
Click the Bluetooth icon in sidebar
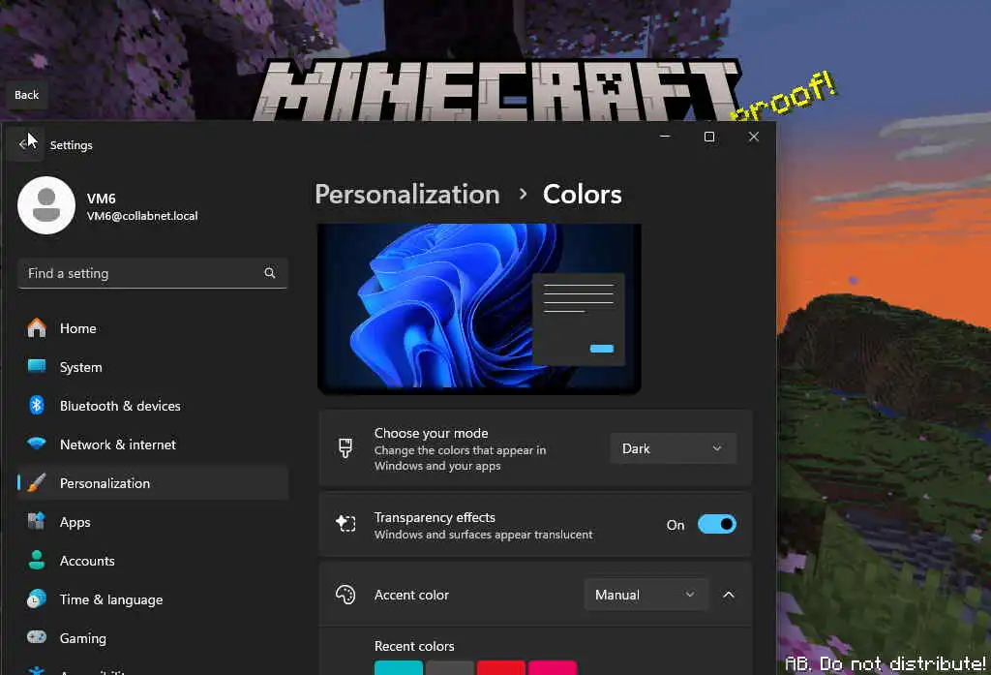coord(37,405)
